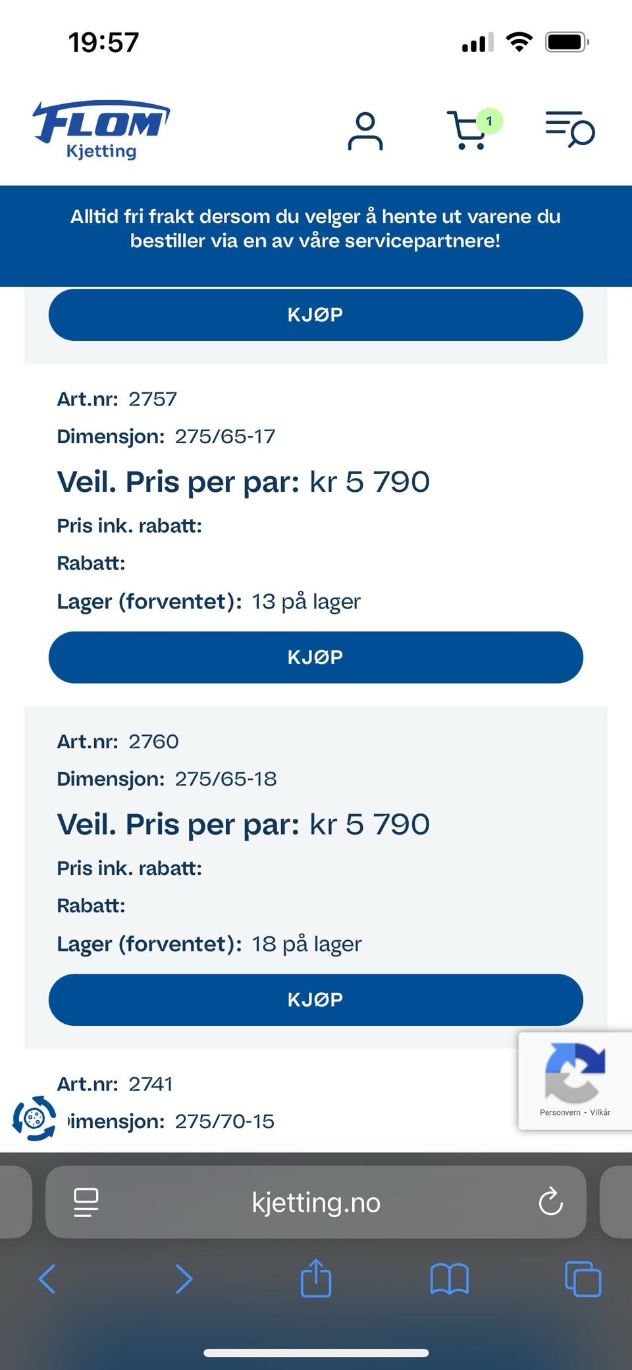632x1370 pixels.
Task: Click KJØP for article 2760
Action: coord(316,999)
